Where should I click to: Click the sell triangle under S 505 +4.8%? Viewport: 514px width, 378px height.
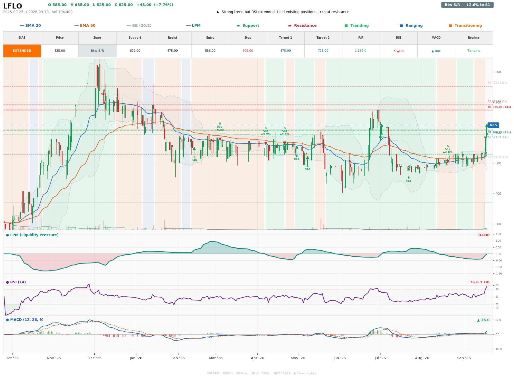click(x=448, y=162)
